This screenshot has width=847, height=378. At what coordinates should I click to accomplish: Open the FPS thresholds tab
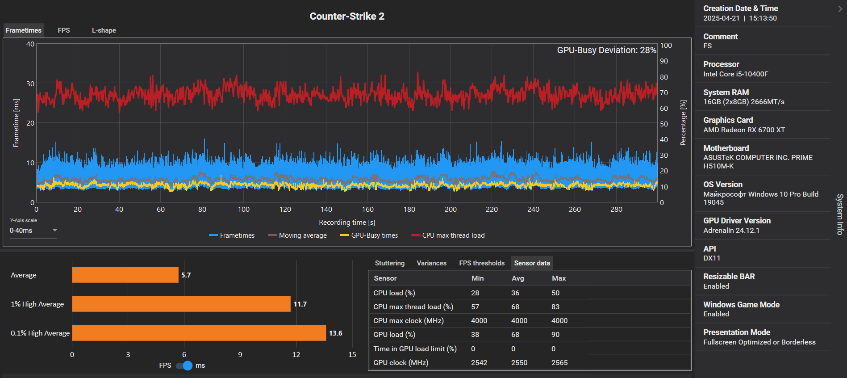[x=482, y=263]
